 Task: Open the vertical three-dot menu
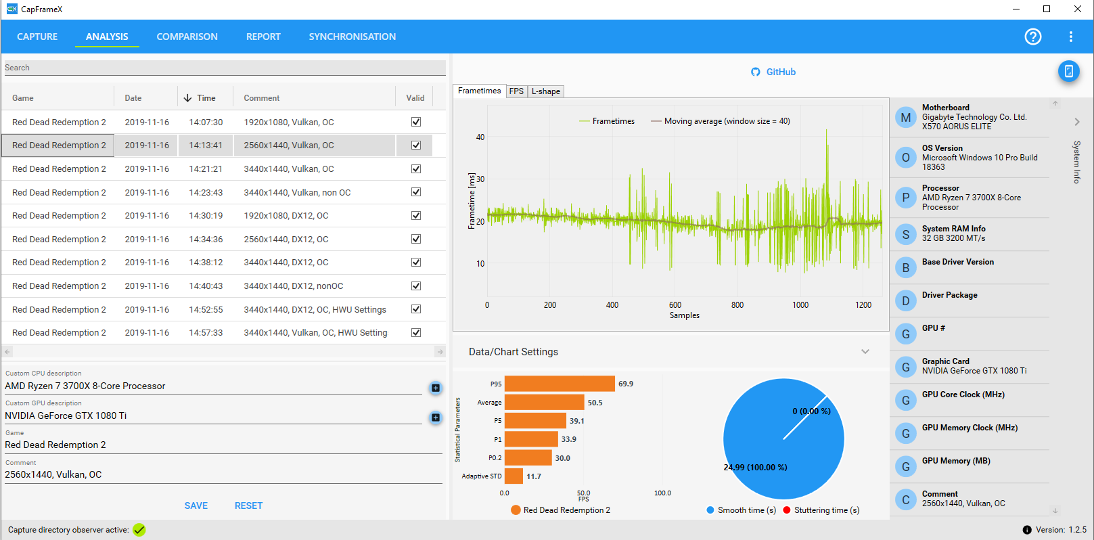click(1070, 37)
